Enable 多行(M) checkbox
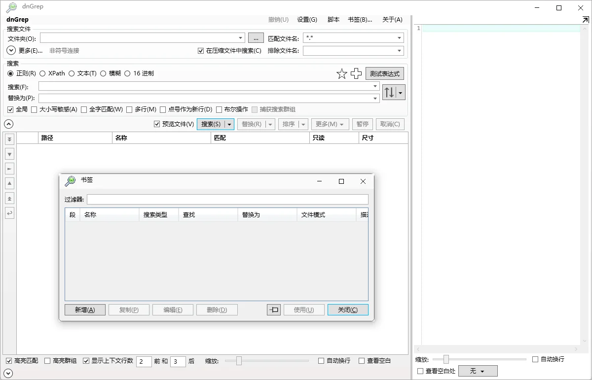The width and height of the screenshot is (592, 380). pyautogui.click(x=129, y=109)
